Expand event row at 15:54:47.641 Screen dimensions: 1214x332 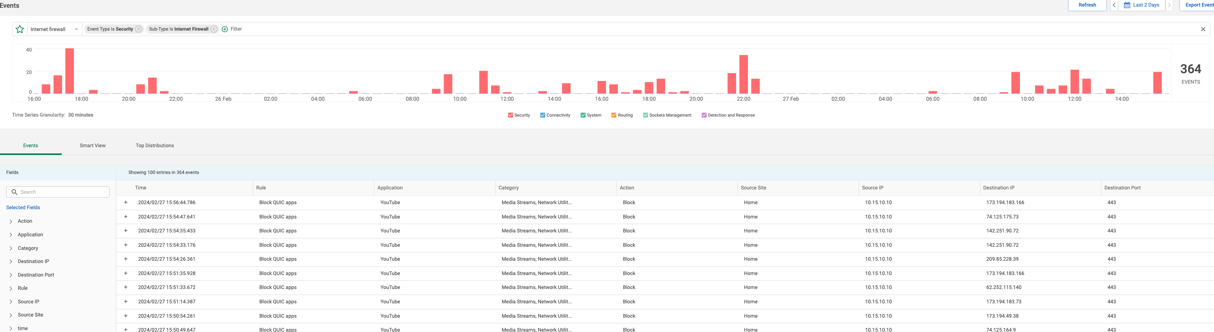[126, 217]
